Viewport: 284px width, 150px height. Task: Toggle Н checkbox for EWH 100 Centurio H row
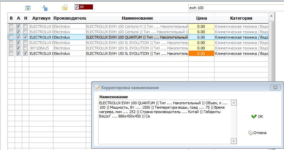[x=26, y=26]
